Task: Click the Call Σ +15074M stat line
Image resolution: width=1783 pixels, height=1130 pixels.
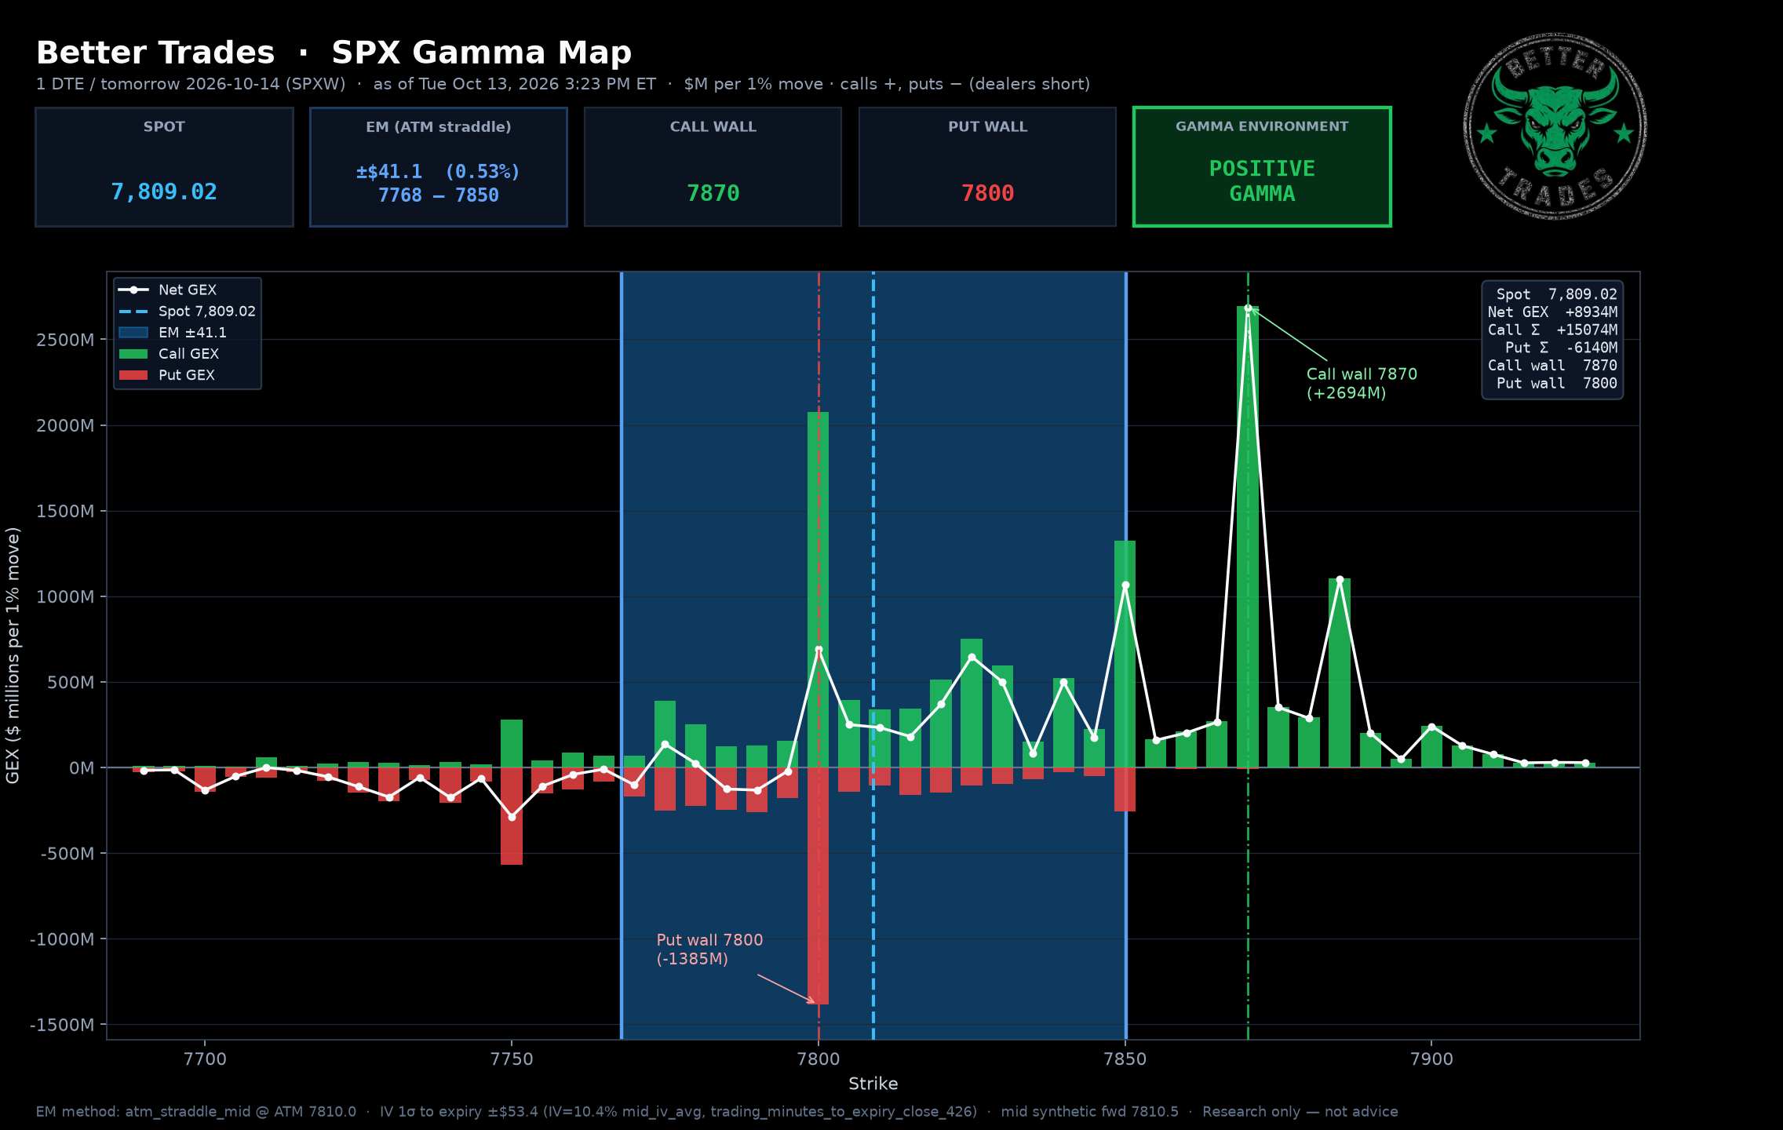Action: [x=1552, y=330]
